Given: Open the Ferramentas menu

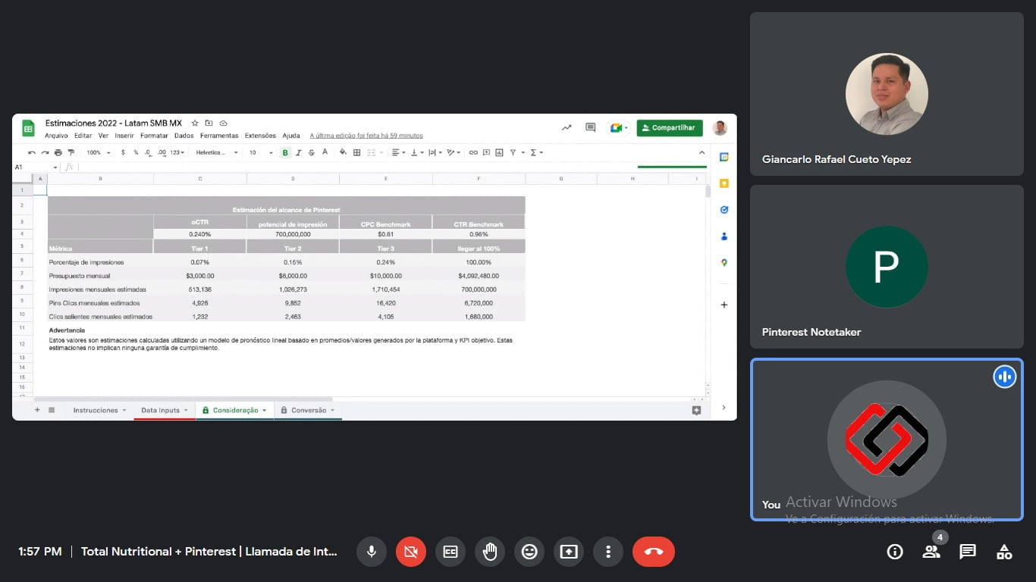Looking at the screenshot, I should 219,136.
